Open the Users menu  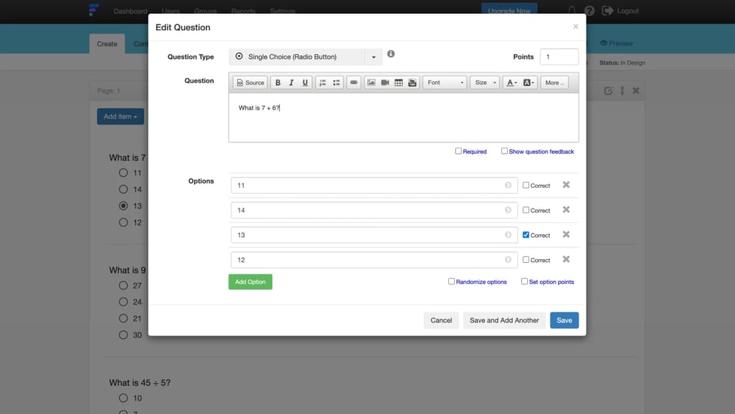(171, 11)
